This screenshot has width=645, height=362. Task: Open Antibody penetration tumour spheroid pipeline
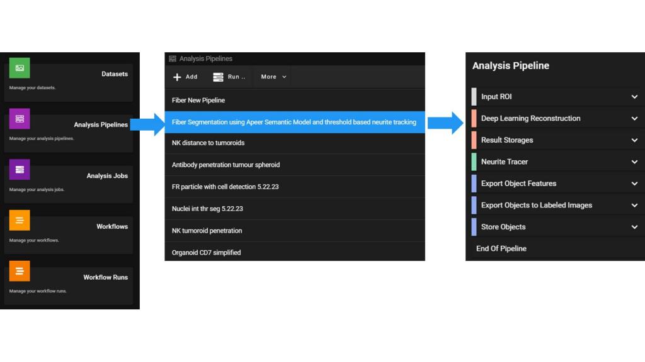click(x=225, y=165)
